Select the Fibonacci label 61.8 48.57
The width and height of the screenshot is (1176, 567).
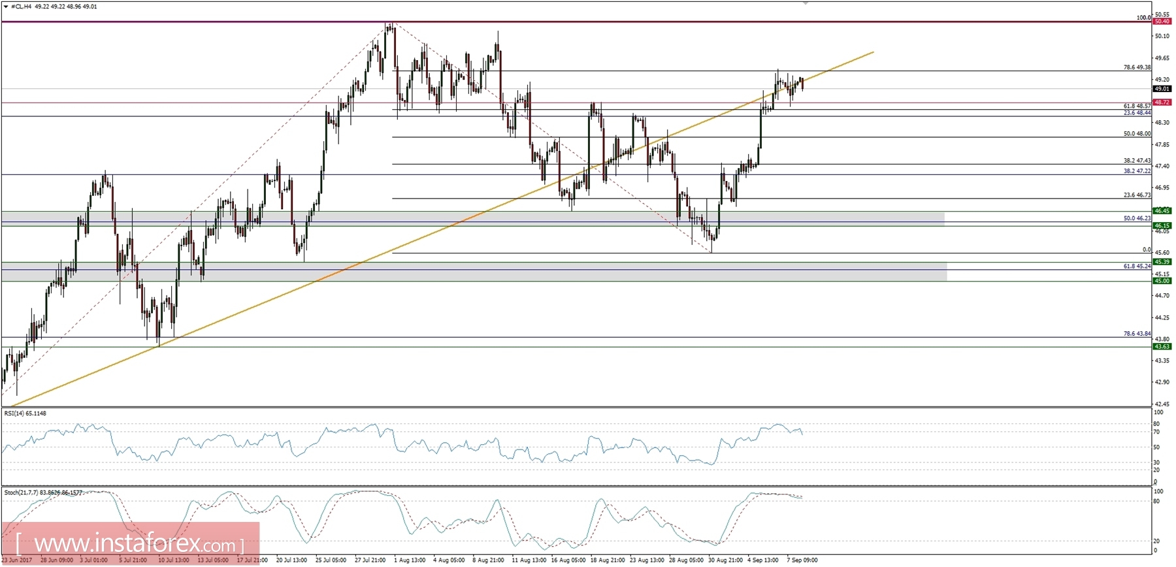click(1137, 106)
